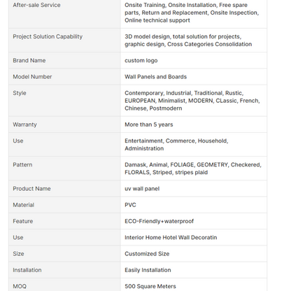Screen dimensions: 291x291
Task: Click the Warranty label
Action: click(x=24, y=125)
